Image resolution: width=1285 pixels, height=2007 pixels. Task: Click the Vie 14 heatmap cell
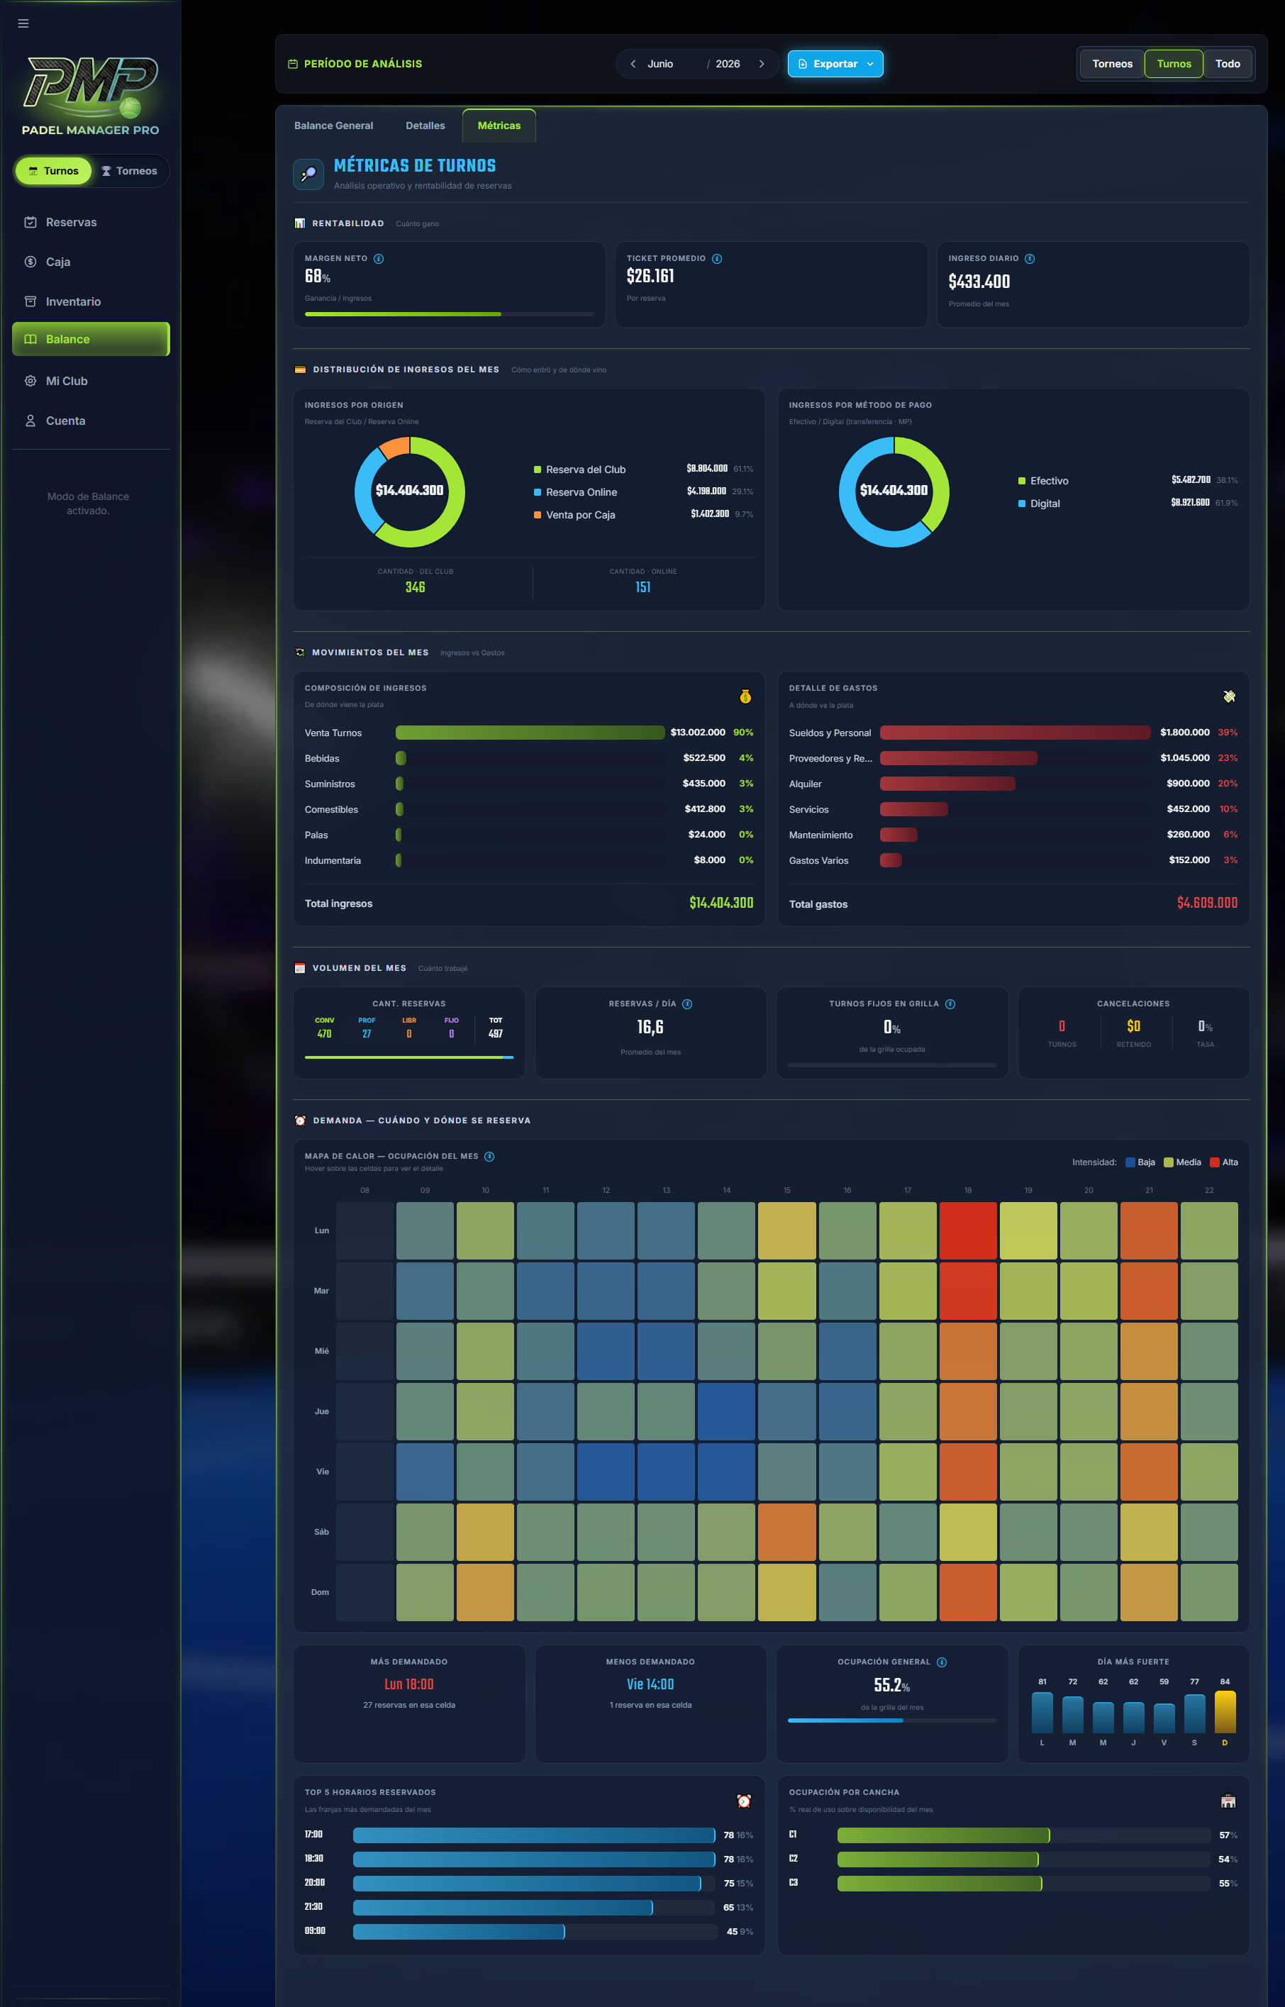[726, 1472]
